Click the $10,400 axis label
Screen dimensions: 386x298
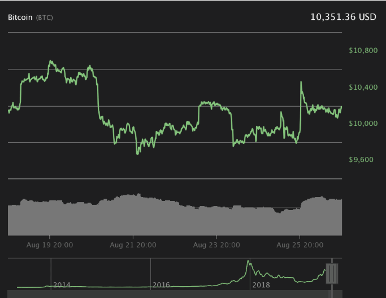click(x=363, y=87)
